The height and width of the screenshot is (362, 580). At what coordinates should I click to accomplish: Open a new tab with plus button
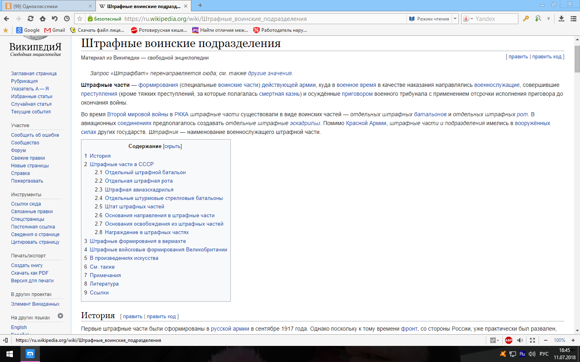pyautogui.click(x=200, y=6)
